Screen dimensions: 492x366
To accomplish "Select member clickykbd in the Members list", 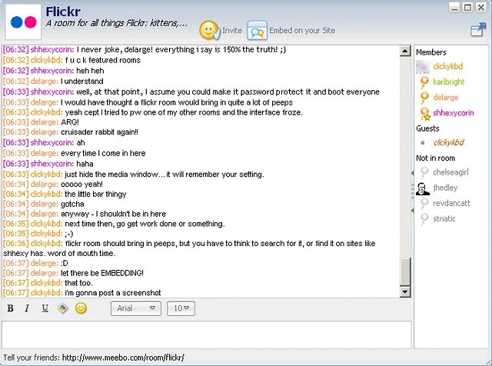I will pos(447,66).
